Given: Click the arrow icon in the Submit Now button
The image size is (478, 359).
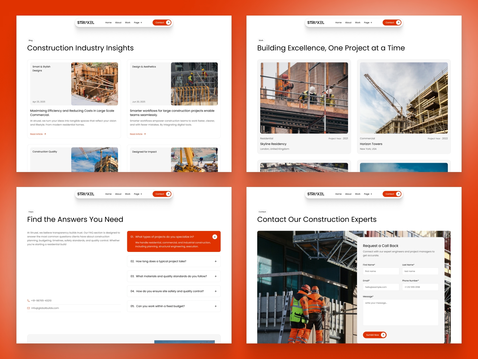Looking at the screenshot, I should coord(383,335).
